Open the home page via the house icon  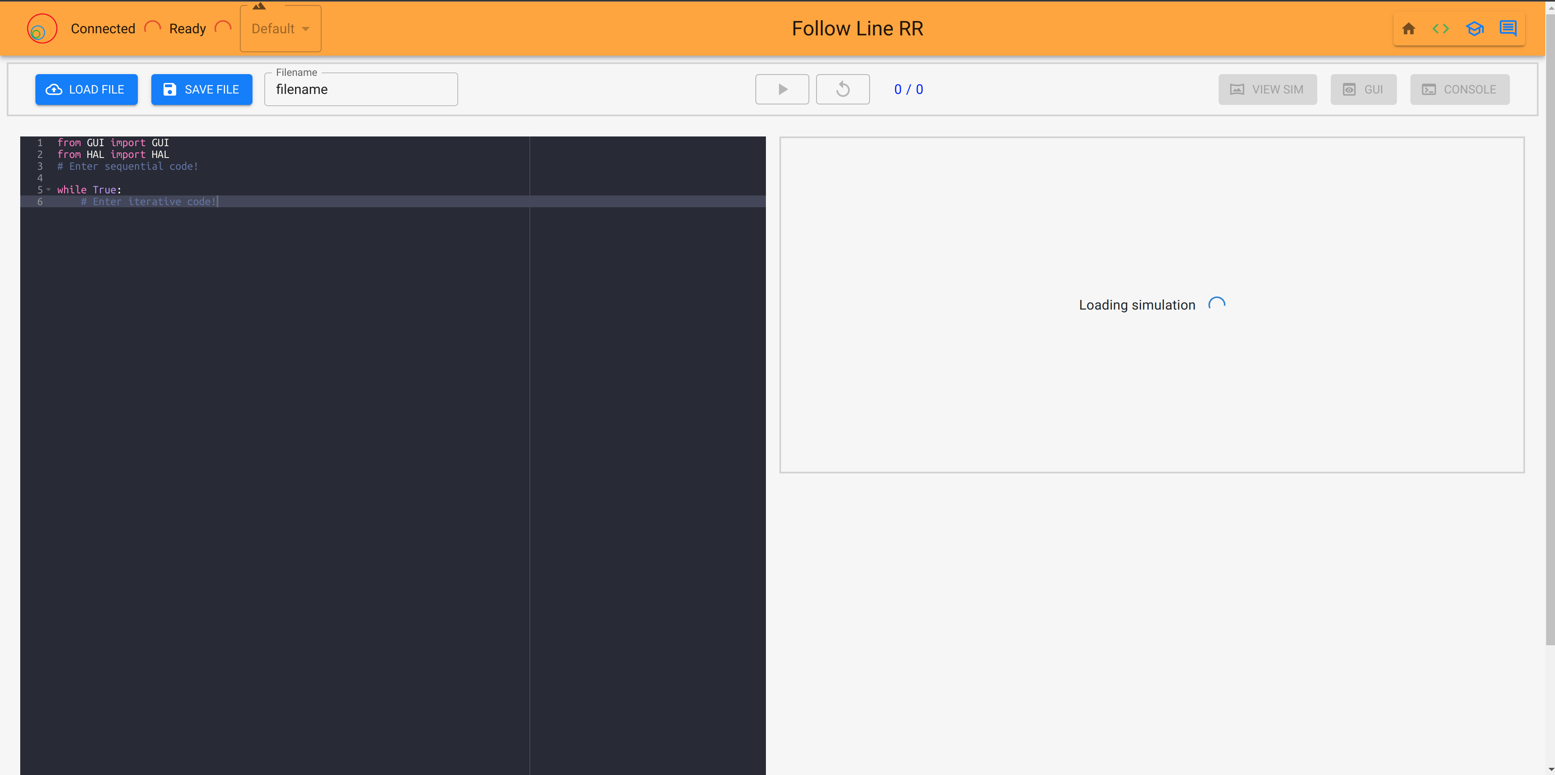click(1409, 28)
